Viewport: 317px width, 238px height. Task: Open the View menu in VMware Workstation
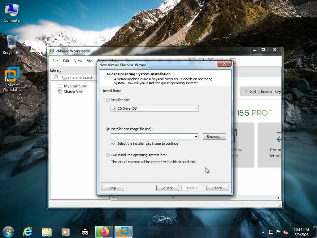pos(78,61)
